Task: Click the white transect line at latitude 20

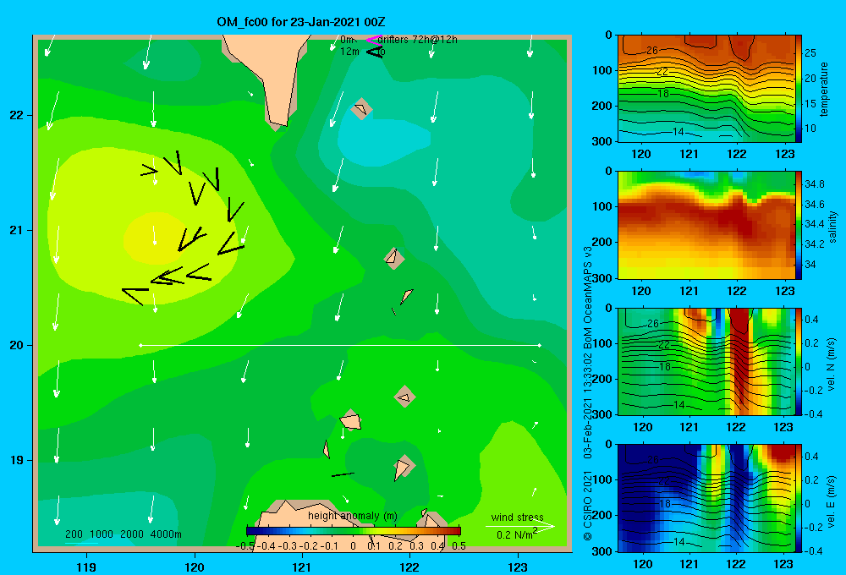Action: 340,345
